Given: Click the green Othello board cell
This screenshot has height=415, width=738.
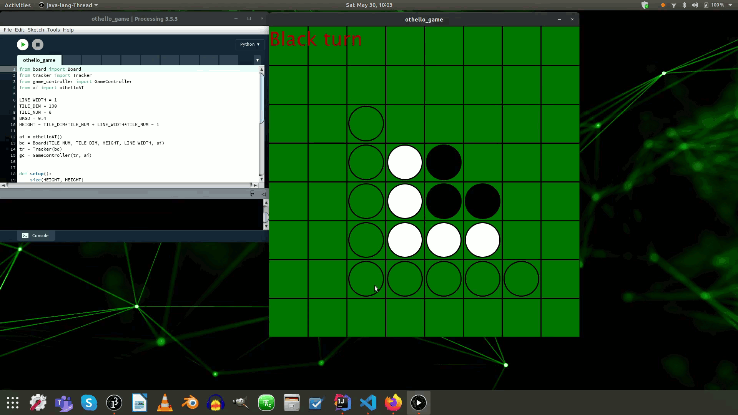Looking at the screenshot, I should pyautogui.click(x=289, y=46).
